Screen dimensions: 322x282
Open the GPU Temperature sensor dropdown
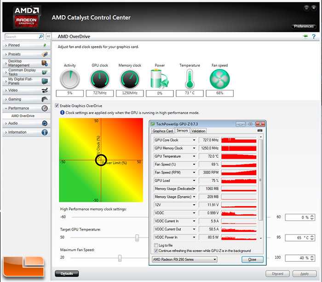(194, 156)
